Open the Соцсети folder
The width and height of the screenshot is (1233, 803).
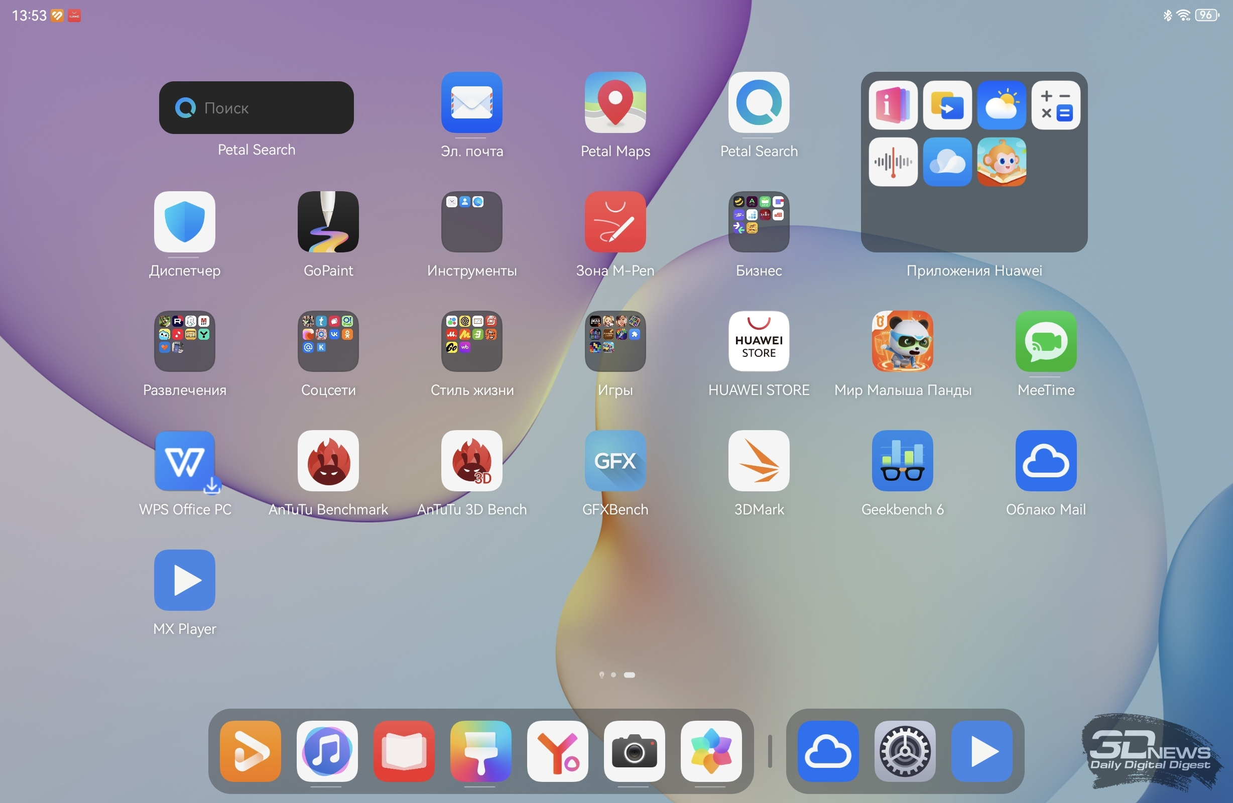coord(328,341)
